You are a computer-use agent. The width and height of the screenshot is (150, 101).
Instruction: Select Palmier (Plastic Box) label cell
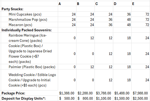pyautogui.click(x=29, y=67)
